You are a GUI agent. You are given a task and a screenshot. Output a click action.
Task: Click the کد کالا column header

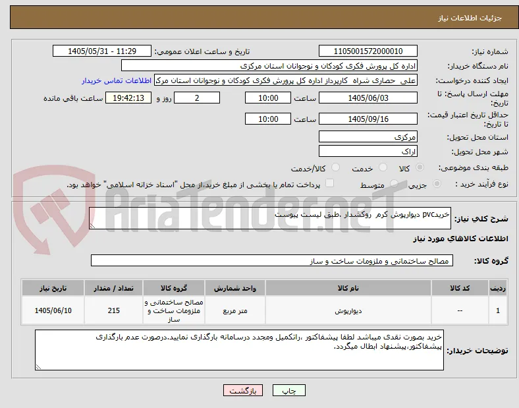pos(460,288)
